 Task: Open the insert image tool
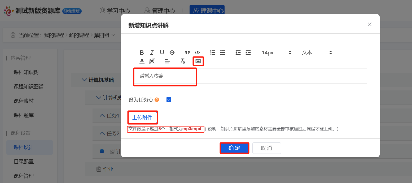[x=198, y=61]
